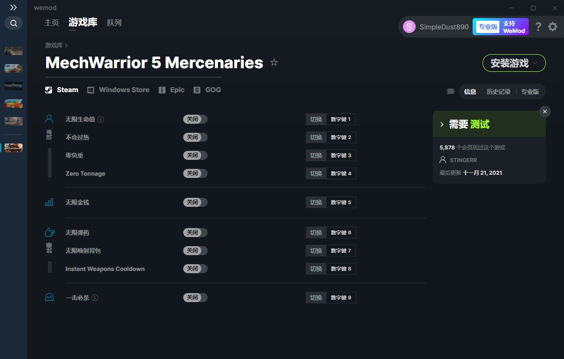Expand the sidebar with the double-chevron icon

point(14,8)
